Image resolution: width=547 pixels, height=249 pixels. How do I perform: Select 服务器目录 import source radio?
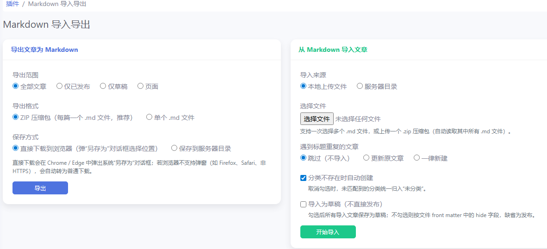point(360,86)
